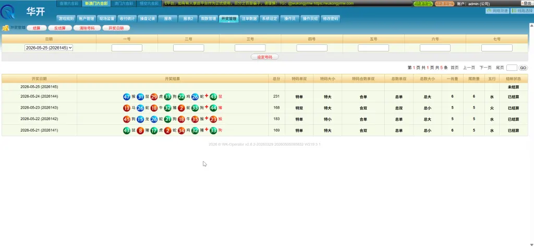The width and height of the screenshot is (534, 247).
Task: Click ball 17 in the 2026141 row
Action: click(154, 131)
